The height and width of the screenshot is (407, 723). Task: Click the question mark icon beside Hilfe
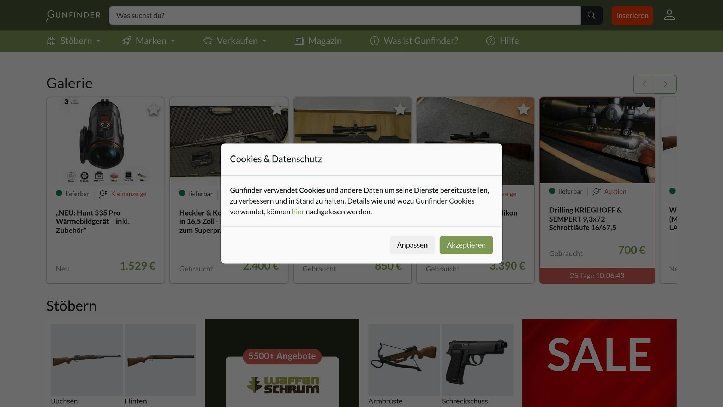point(490,41)
